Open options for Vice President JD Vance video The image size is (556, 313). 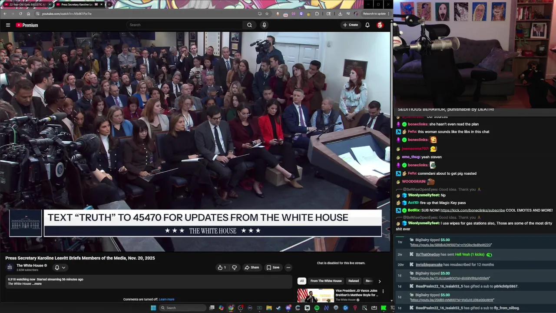(383, 291)
